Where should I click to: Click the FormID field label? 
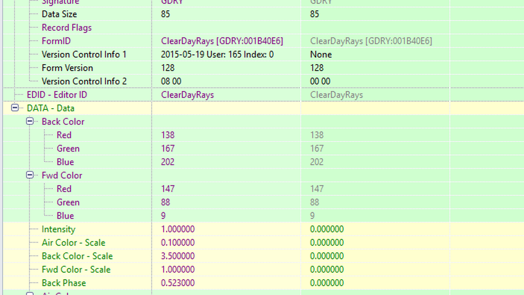(x=56, y=41)
